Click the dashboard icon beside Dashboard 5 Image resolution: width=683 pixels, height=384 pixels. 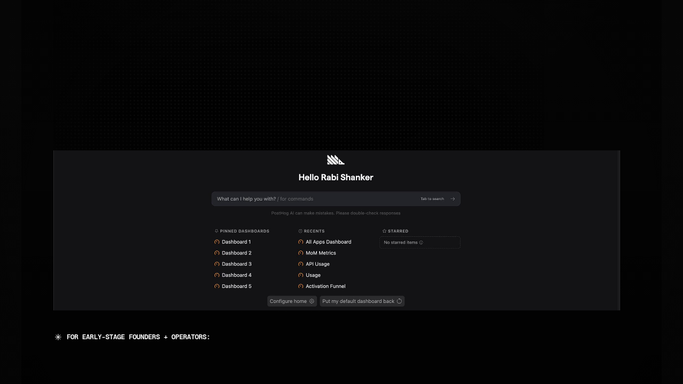(217, 286)
